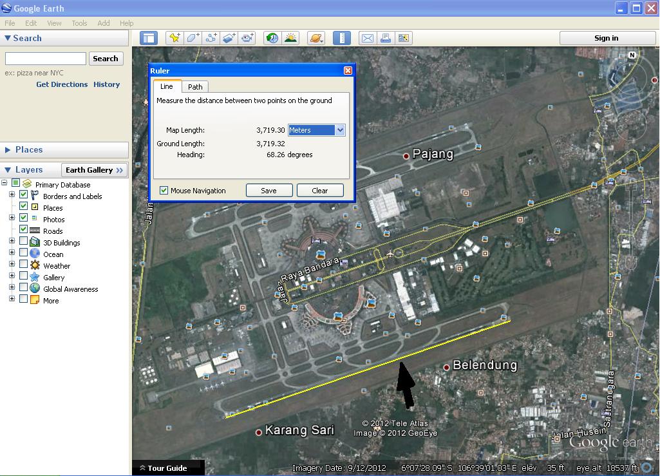Open the Add menu

click(x=103, y=23)
